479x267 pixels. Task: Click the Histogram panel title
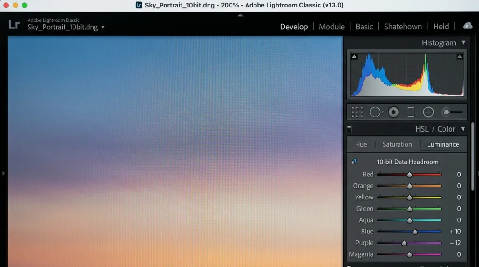click(439, 42)
